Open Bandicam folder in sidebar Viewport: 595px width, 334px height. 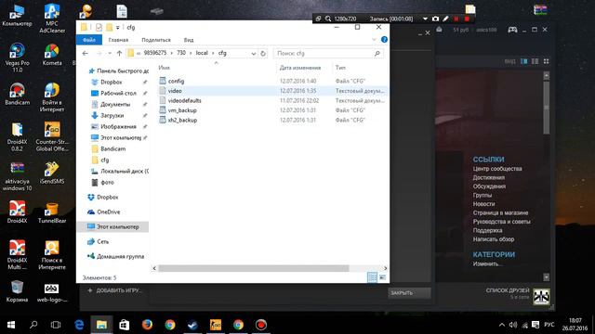(x=113, y=148)
